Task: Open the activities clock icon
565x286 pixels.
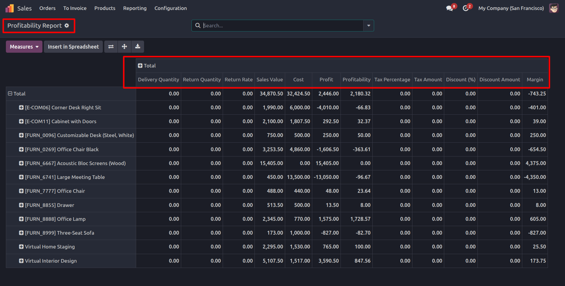Action: coord(465,8)
